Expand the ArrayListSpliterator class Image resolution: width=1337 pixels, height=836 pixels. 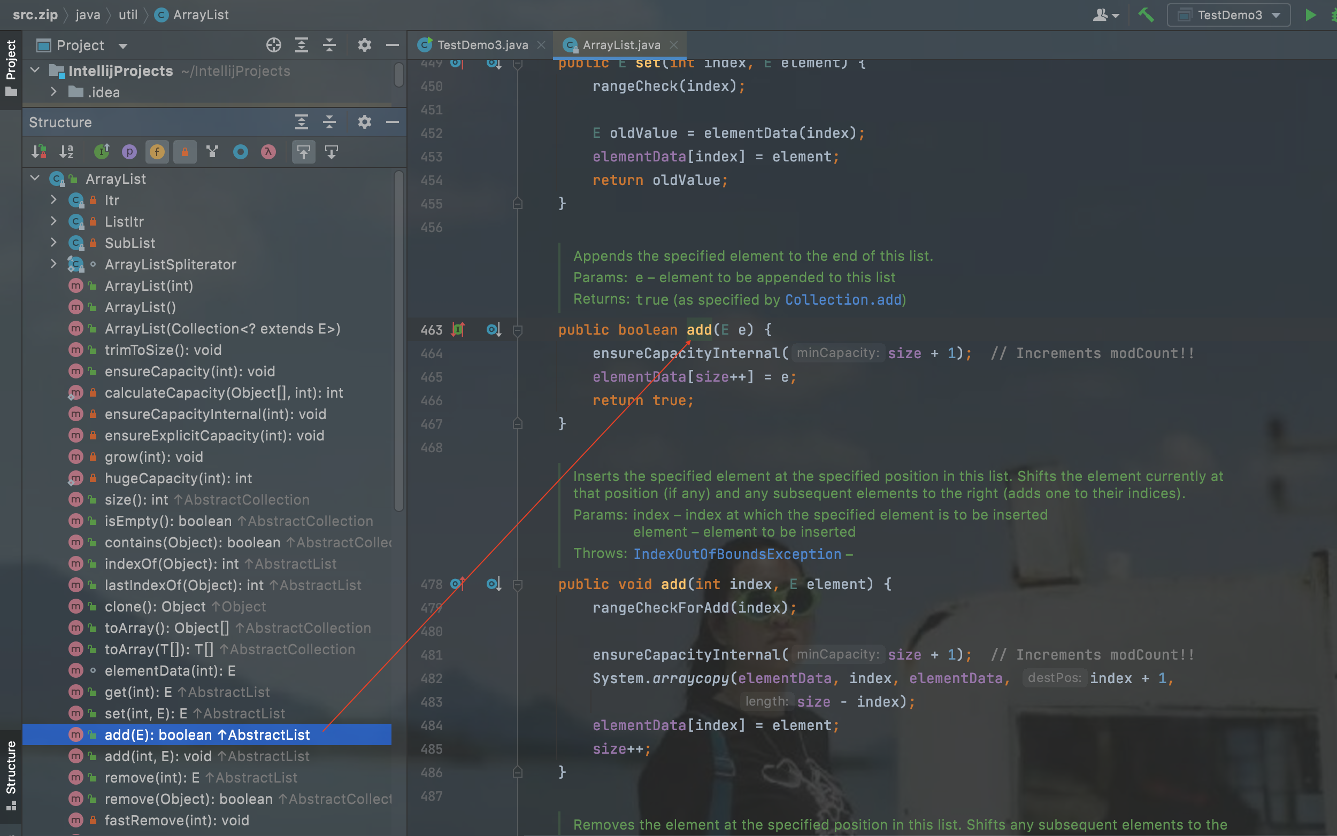(x=53, y=264)
